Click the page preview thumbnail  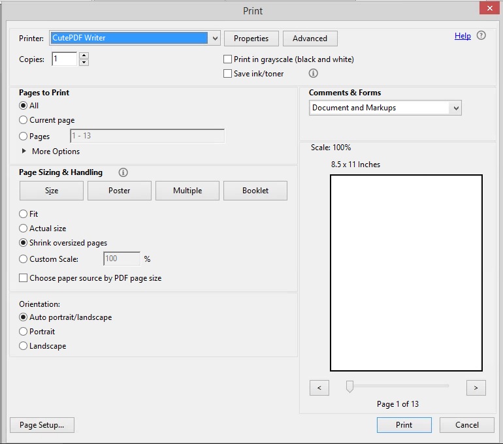tap(406, 273)
